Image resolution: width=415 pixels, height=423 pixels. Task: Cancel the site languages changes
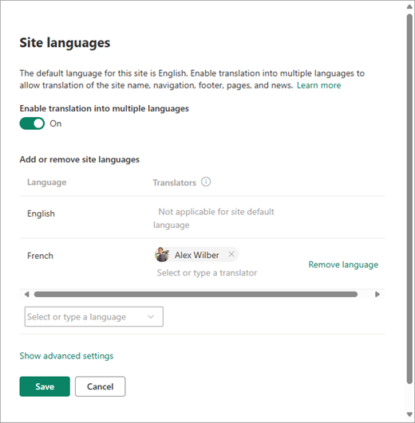[x=101, y=386]
